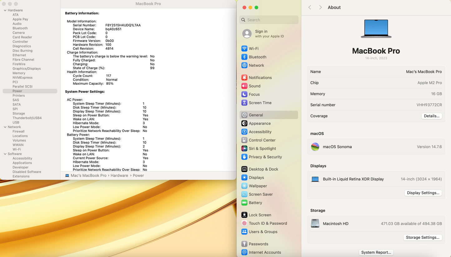Open the Control Center icon
This screenshot has width=451, height=257.
tap(244, 140)
